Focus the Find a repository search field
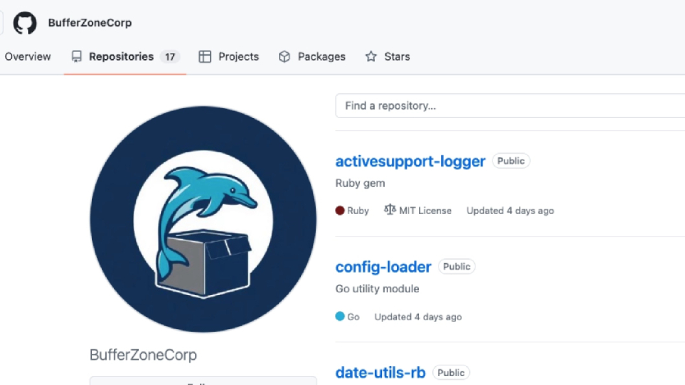685x385 pixels. (511, 106)
